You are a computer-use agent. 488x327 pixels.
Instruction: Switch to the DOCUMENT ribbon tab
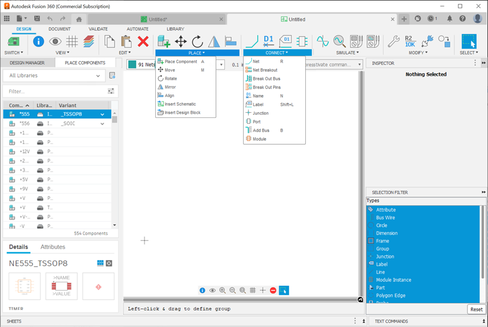pos(59,29)
